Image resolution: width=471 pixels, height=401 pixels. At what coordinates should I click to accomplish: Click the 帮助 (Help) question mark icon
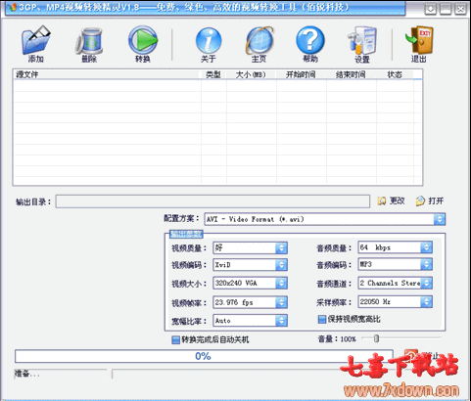click(310, 40)
